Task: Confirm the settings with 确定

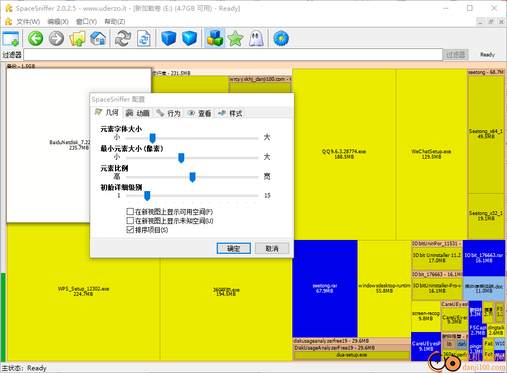Action: point(233,248)
